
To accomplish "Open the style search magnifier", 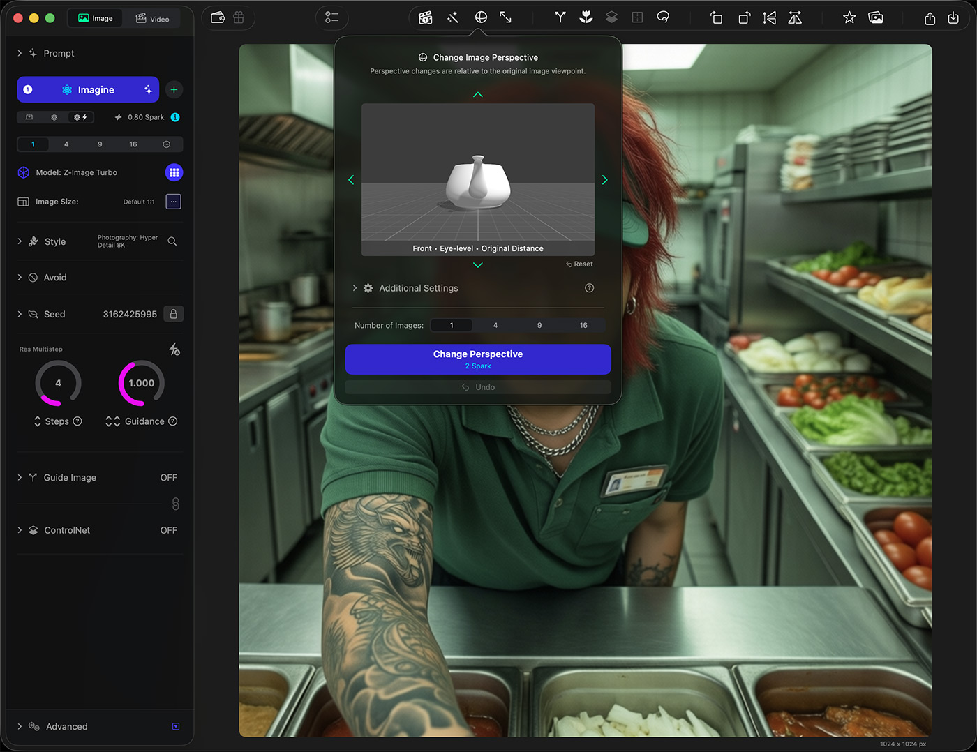I will pyautogui.click(x=172, y=241).
